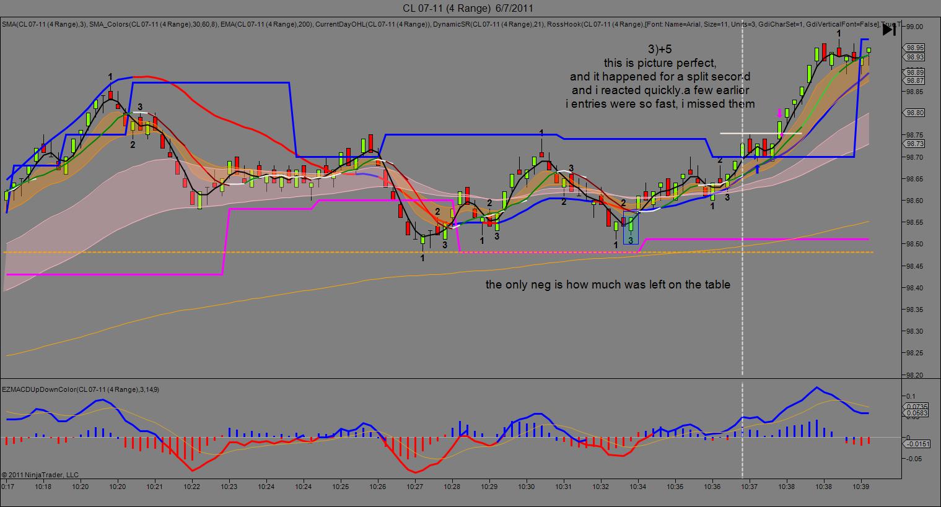Image resolution: width=941 pixels, height=507 pixels.
Task: Click the 98.93 price marker
Action: coord(915,57)
